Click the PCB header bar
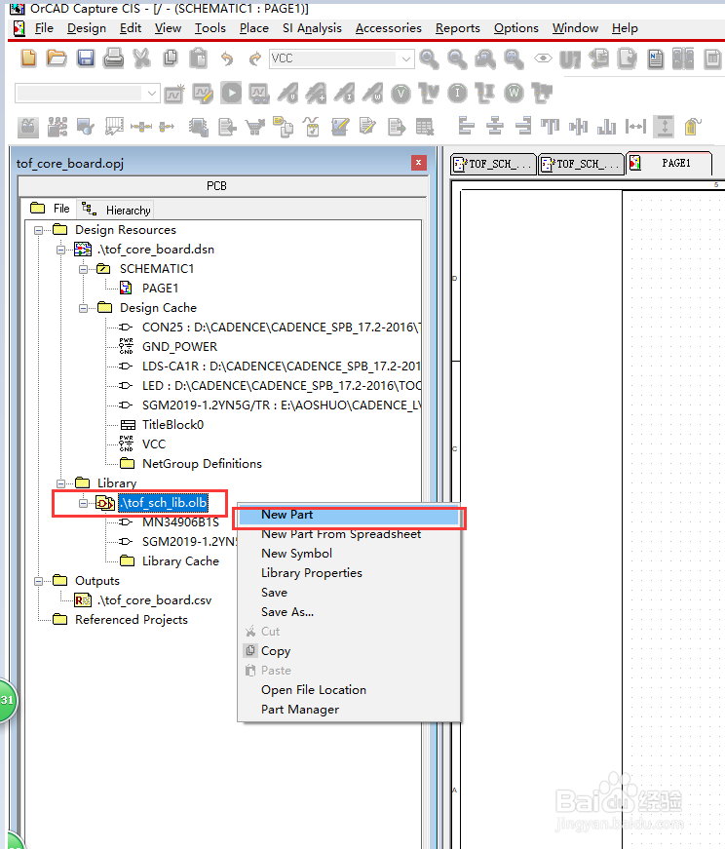The height and width of the screenshot is (849, 725). [x=222, y=186]
